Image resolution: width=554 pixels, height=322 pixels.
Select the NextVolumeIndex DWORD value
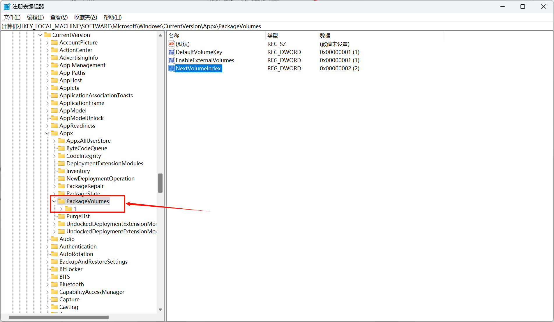pyautogui.click(x=198, y=68)
